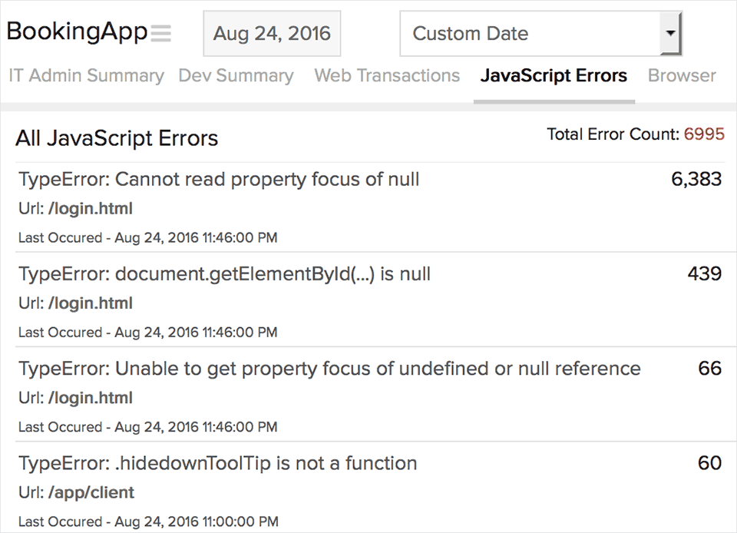This screenshot has width=737, height=533.
Task: Open the 'document.getElementById(...) is null' error
Action: tap(225, 274)
